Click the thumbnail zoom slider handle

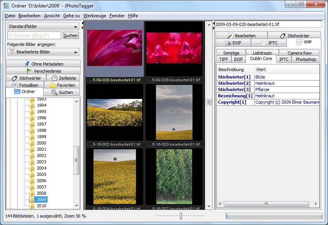[181, 216]
